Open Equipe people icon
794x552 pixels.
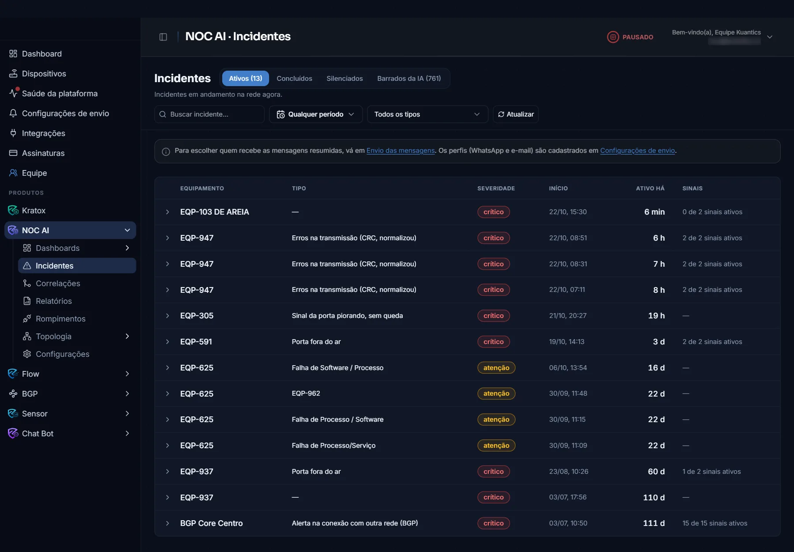[x=13, y=173]
